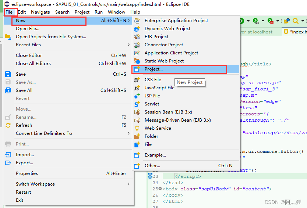The height and width of the screenshot is (208, 307).
Task: Select the EJB Project bean icon
Action: coord(137,37)
